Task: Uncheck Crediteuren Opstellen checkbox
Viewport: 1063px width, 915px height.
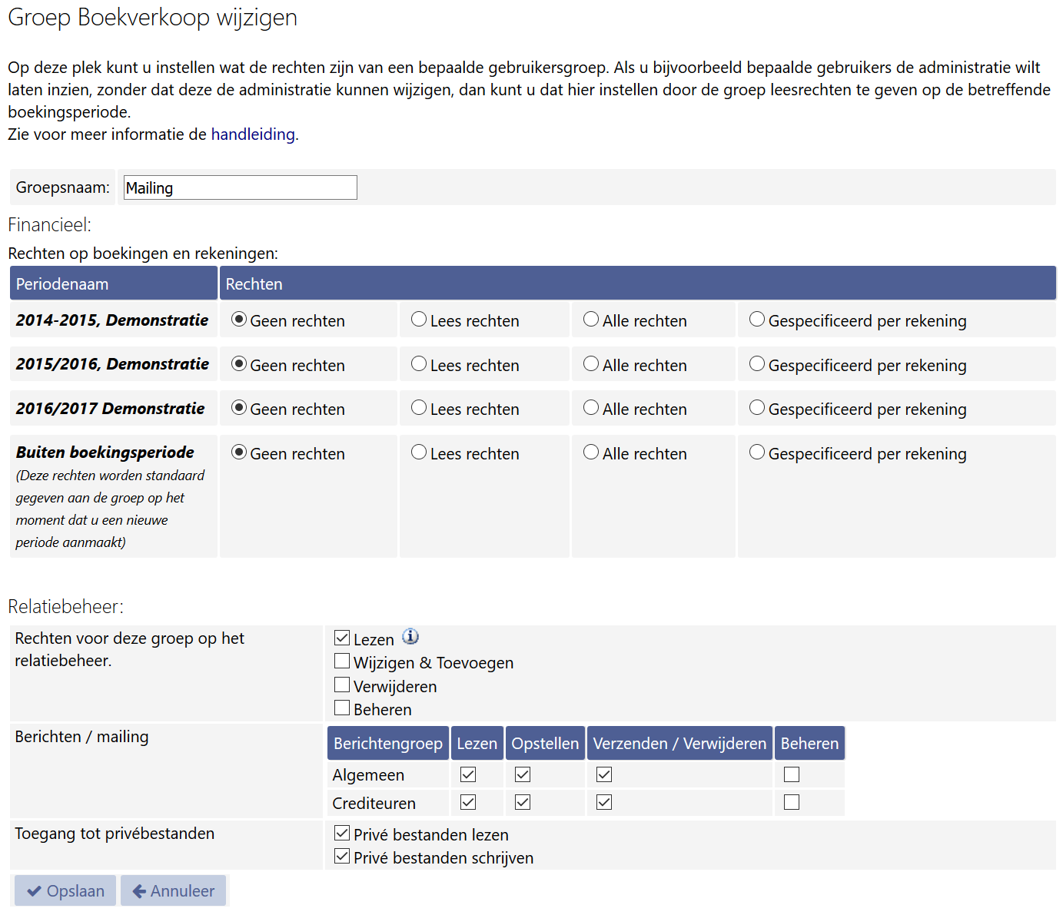Action: tap(523, 803)
